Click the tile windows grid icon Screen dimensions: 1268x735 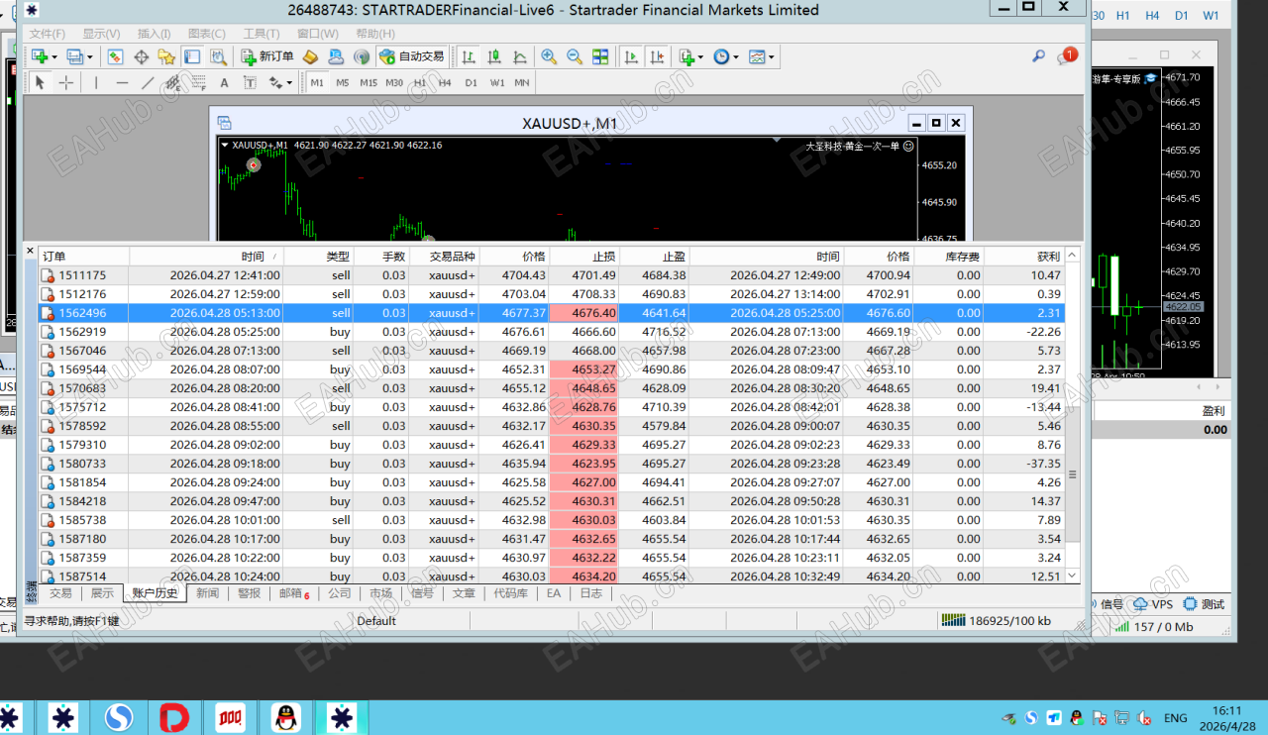tap(600, 56)
